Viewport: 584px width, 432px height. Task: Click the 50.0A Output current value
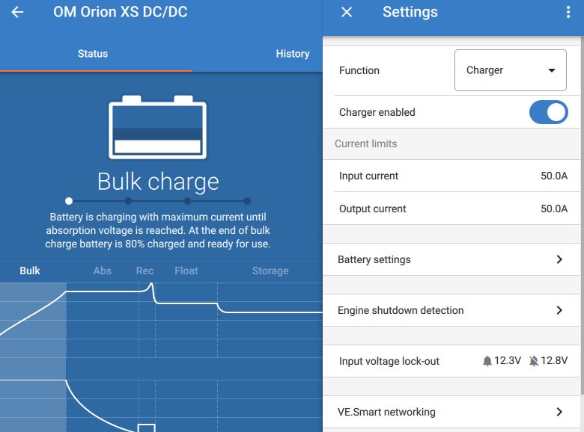(x=554, y=209)
